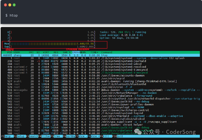This screenshot has width=202, height=140.
Task: Select the accounts-daemon process row
Action: coord(101,76)
